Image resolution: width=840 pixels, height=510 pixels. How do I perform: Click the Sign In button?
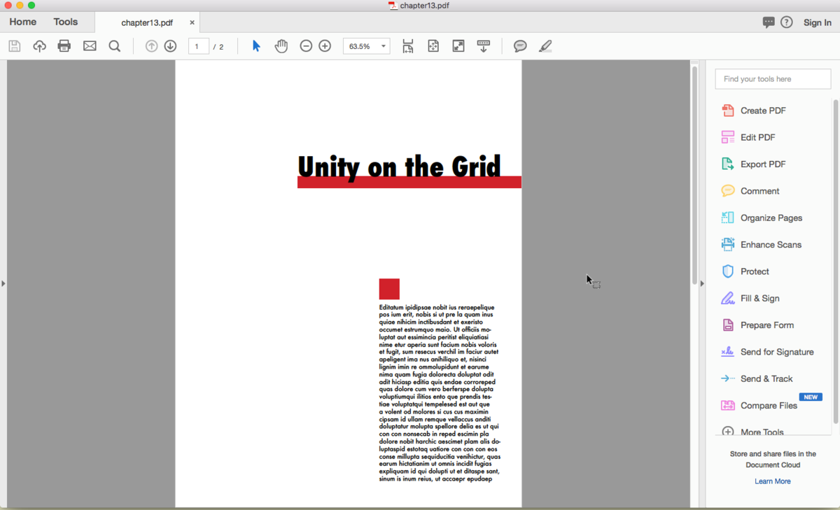[x=817, y=22]
